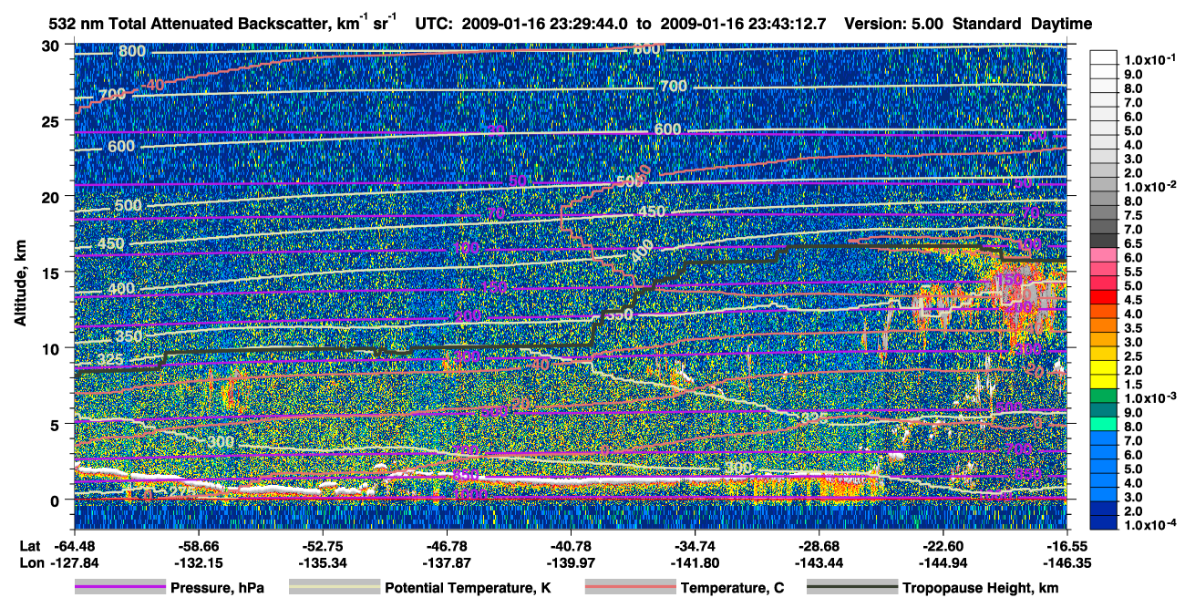Click the longitude value '-139.97'
This screenshot has width=1185, height=608.
coord(571,562)
